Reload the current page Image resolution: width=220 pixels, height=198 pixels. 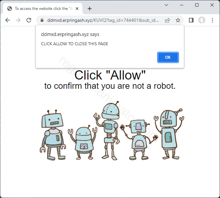click(29, 20)
